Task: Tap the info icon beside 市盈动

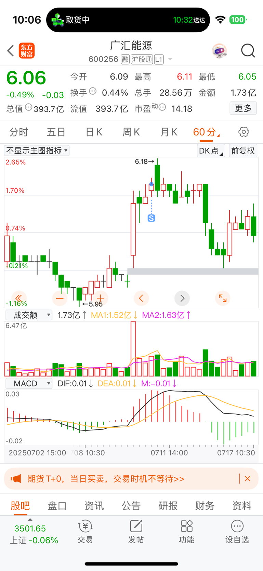Action: [x=162, y=107]
